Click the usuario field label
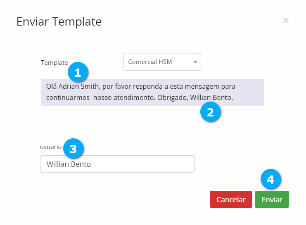This screenshot has height=225, width=306. tap(50, 147)
